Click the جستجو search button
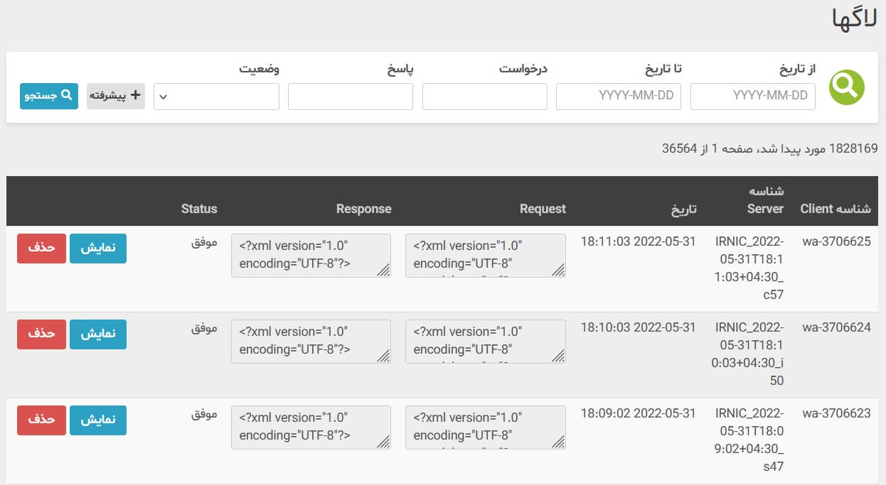Screen dimensions: 886x485 [x=49, y=96]
